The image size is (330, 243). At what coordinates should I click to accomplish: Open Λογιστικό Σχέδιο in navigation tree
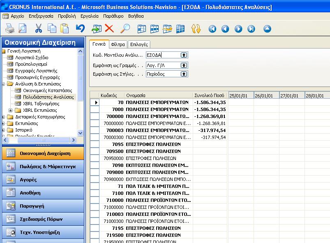32,58
